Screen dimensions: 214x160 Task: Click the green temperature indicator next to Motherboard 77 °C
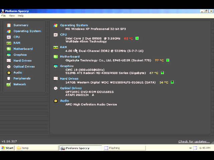point(168,60)
